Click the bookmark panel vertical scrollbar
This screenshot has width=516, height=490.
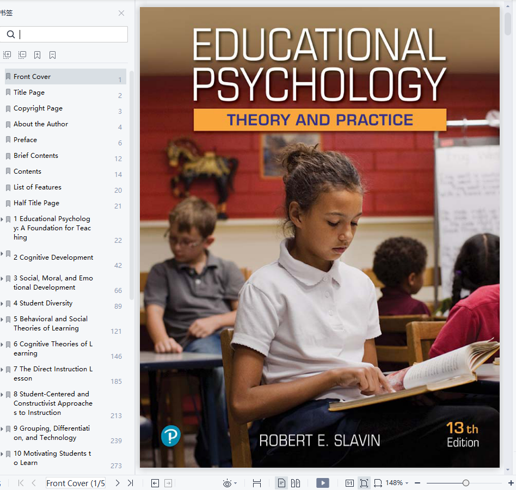click(x=132, y=185)
